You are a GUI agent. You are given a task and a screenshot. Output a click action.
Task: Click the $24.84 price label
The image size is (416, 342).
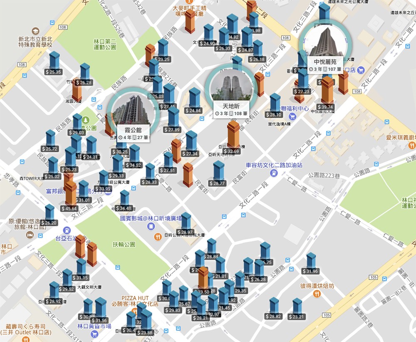193,111
